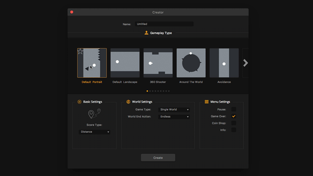This screenshot has height=176, width=313.
Task: Expand the Game Type Single World dropdown
Action: tap(174, 110)
